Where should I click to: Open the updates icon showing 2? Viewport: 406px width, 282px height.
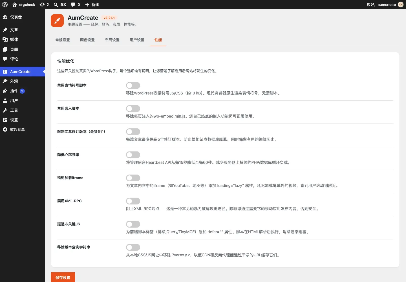coord(42,5)
